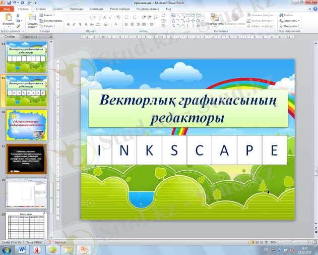Click the Создать слайд new slide icon
Screen dimensions: 318x255
[x=32, y=18]
